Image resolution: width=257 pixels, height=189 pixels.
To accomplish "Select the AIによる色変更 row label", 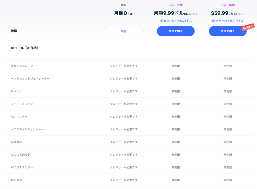I will [x=21, y=155].
